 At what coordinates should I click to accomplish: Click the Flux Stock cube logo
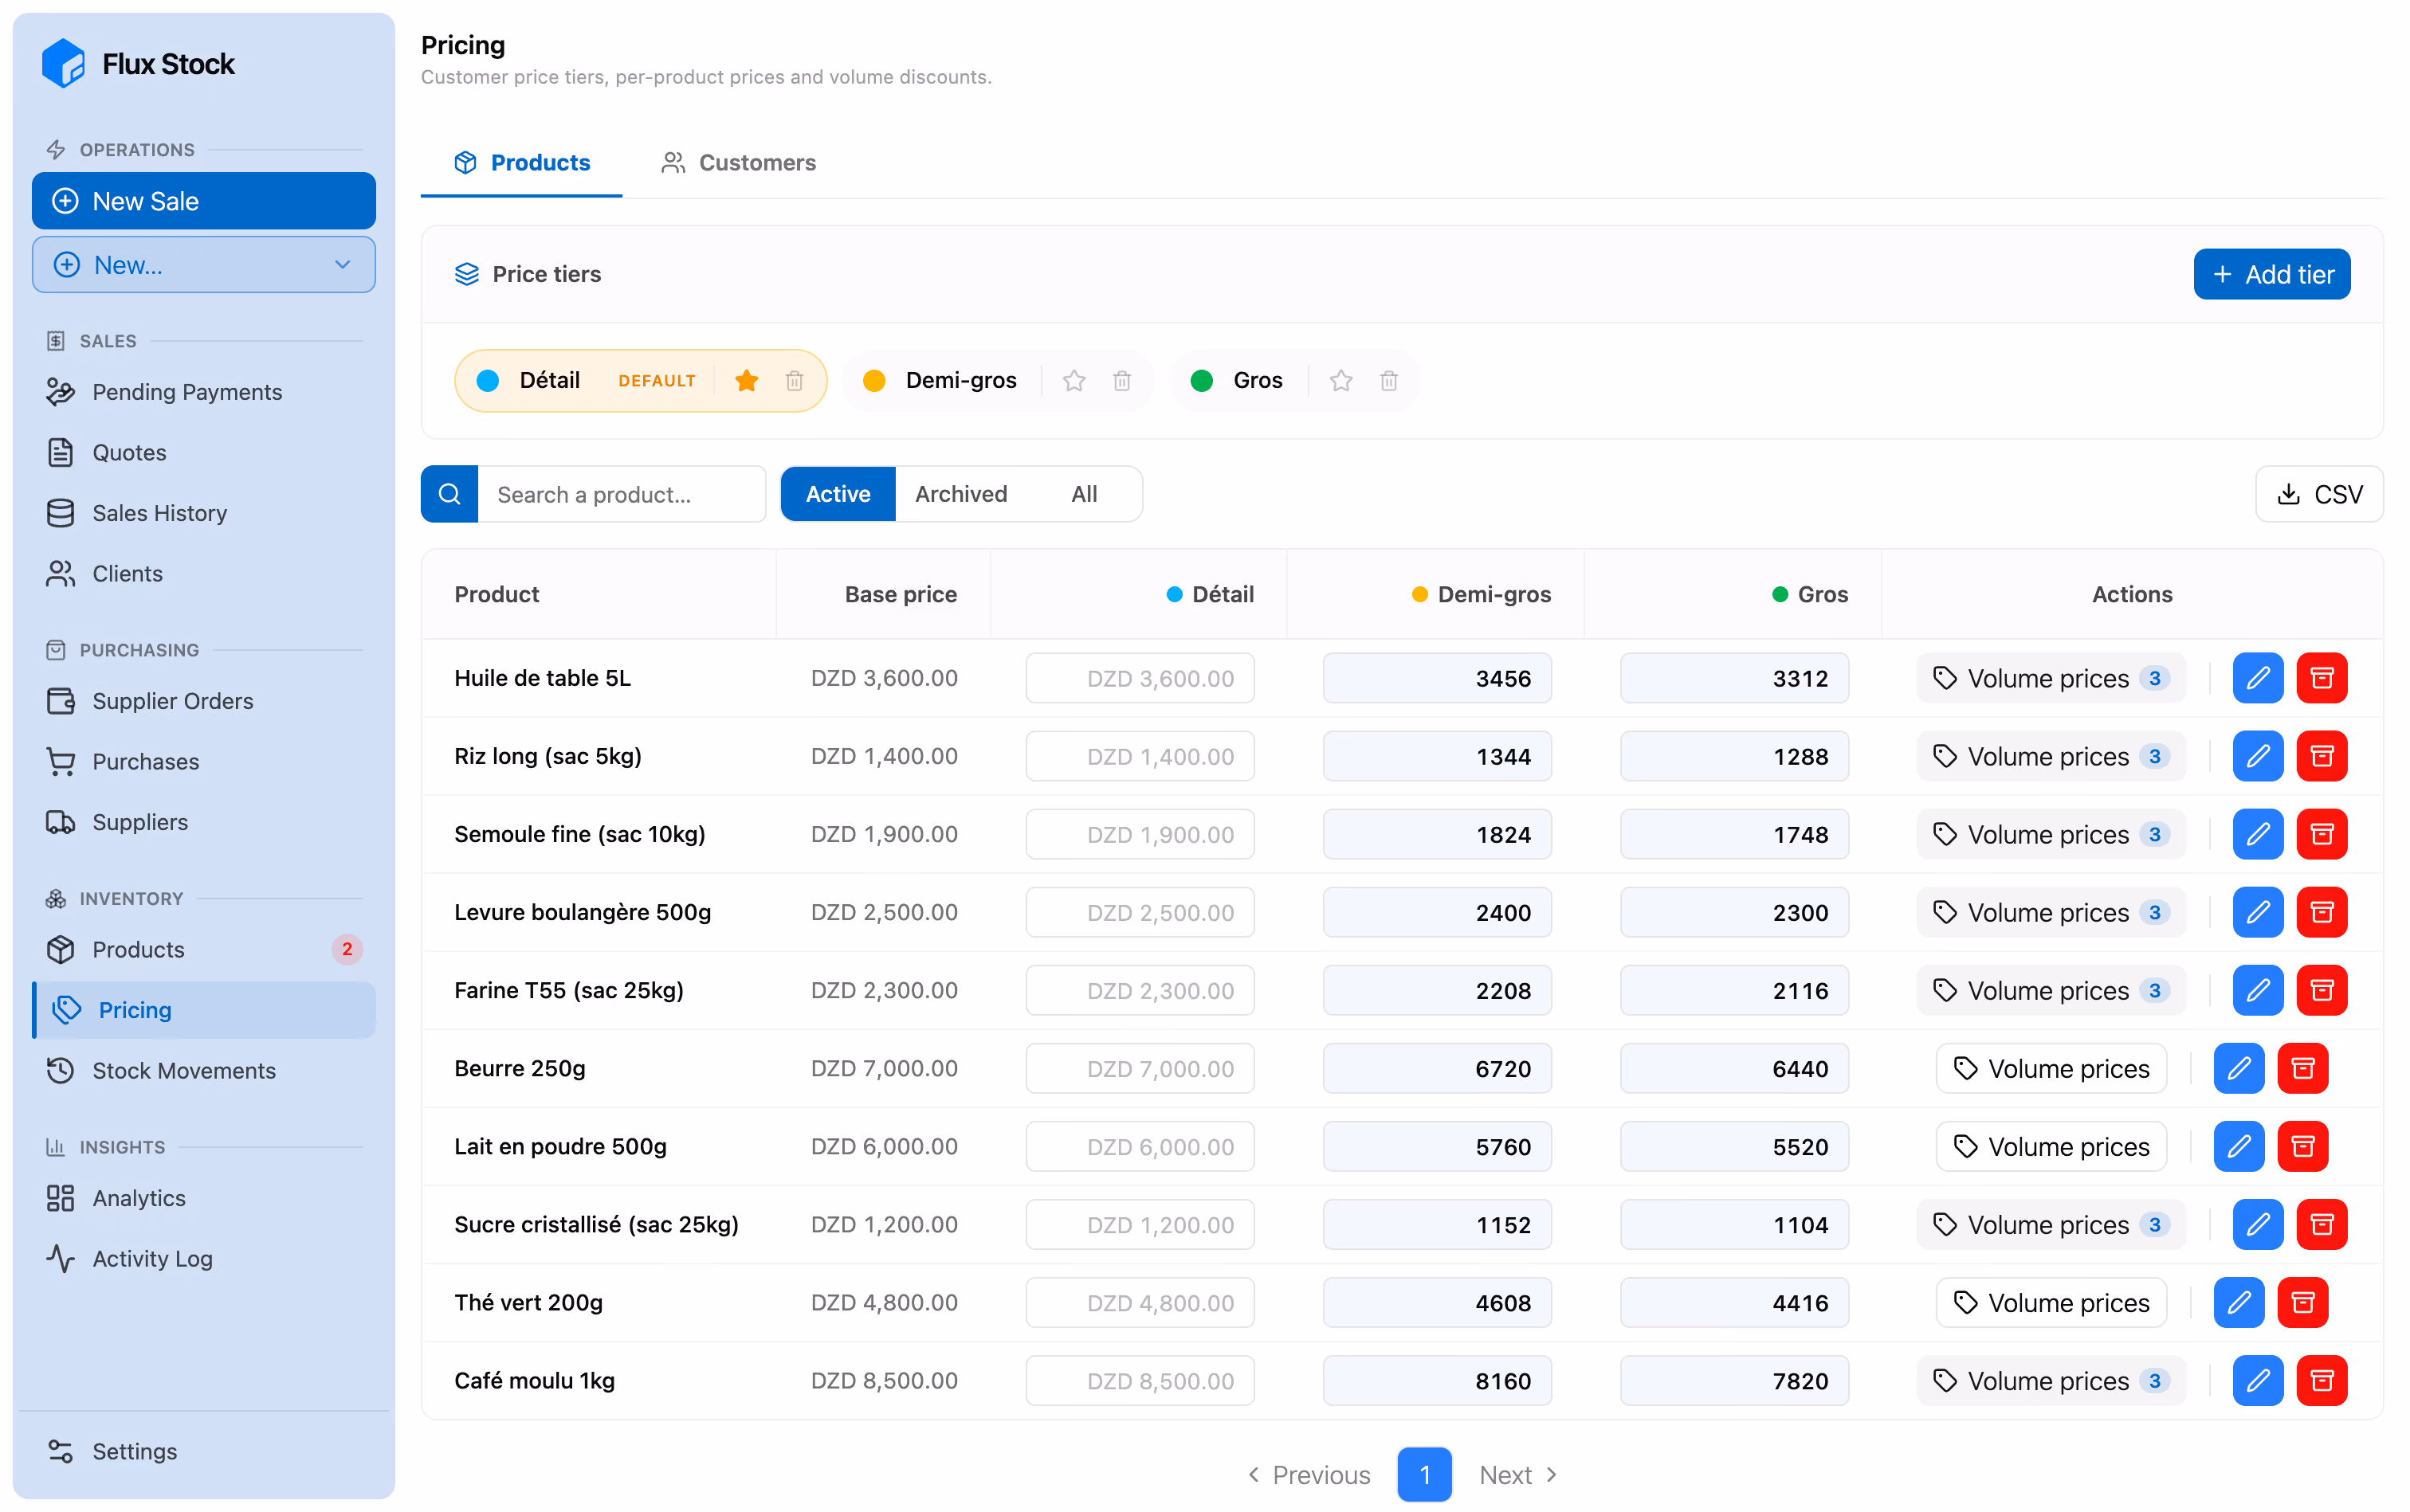pyautogui.click(x=63, y=64)
